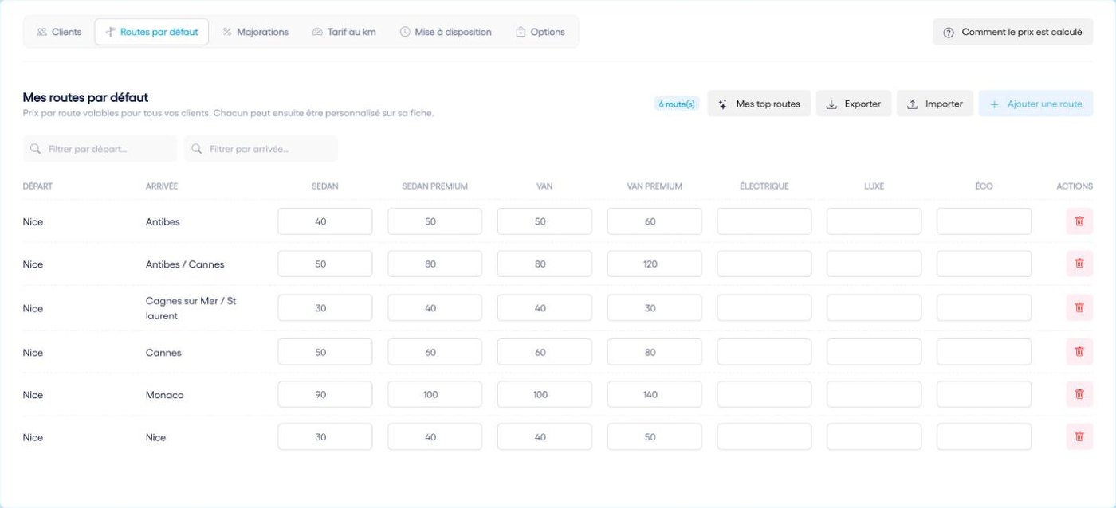The width and height of the screenshot is (1116, 508).
Task: Click the Importer button
Action: 935,104
